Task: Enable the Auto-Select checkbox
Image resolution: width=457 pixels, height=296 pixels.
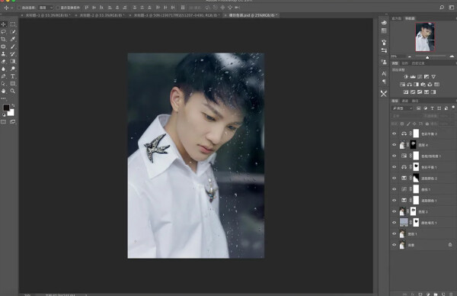Action: (19, 8)
